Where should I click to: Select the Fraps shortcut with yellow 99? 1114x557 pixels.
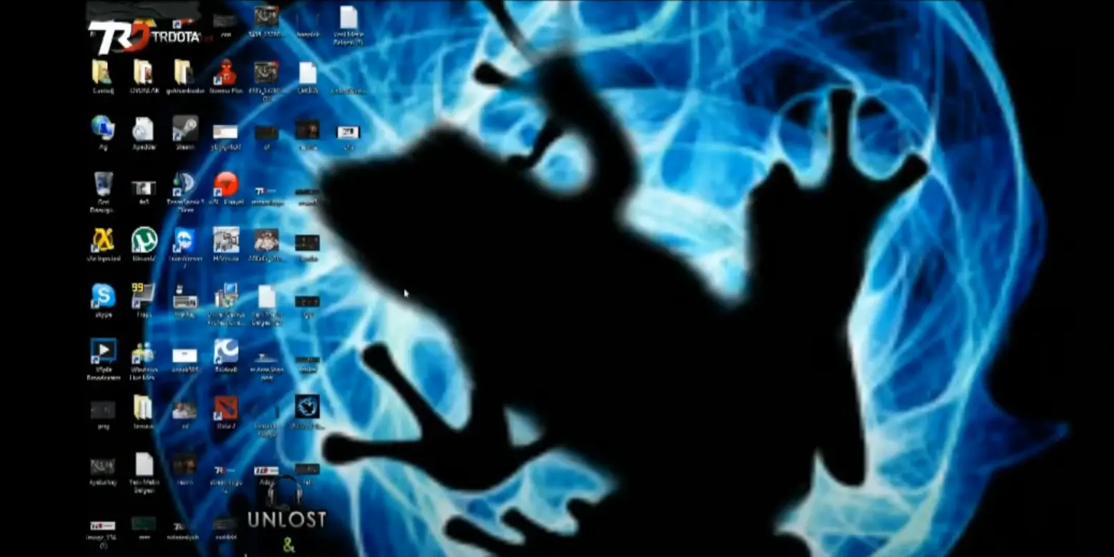coord(143,296)
